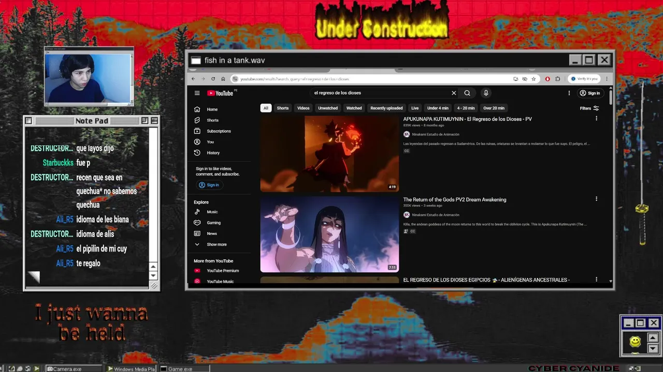This screenshot has height=372, width=663.
Task: Click the magnifier search button
Action: coord(467,93)
